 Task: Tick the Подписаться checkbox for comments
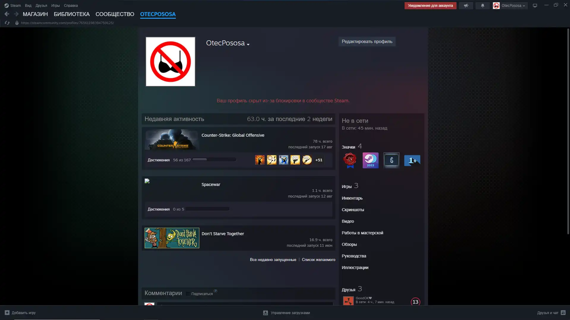(x=188, y=294)
